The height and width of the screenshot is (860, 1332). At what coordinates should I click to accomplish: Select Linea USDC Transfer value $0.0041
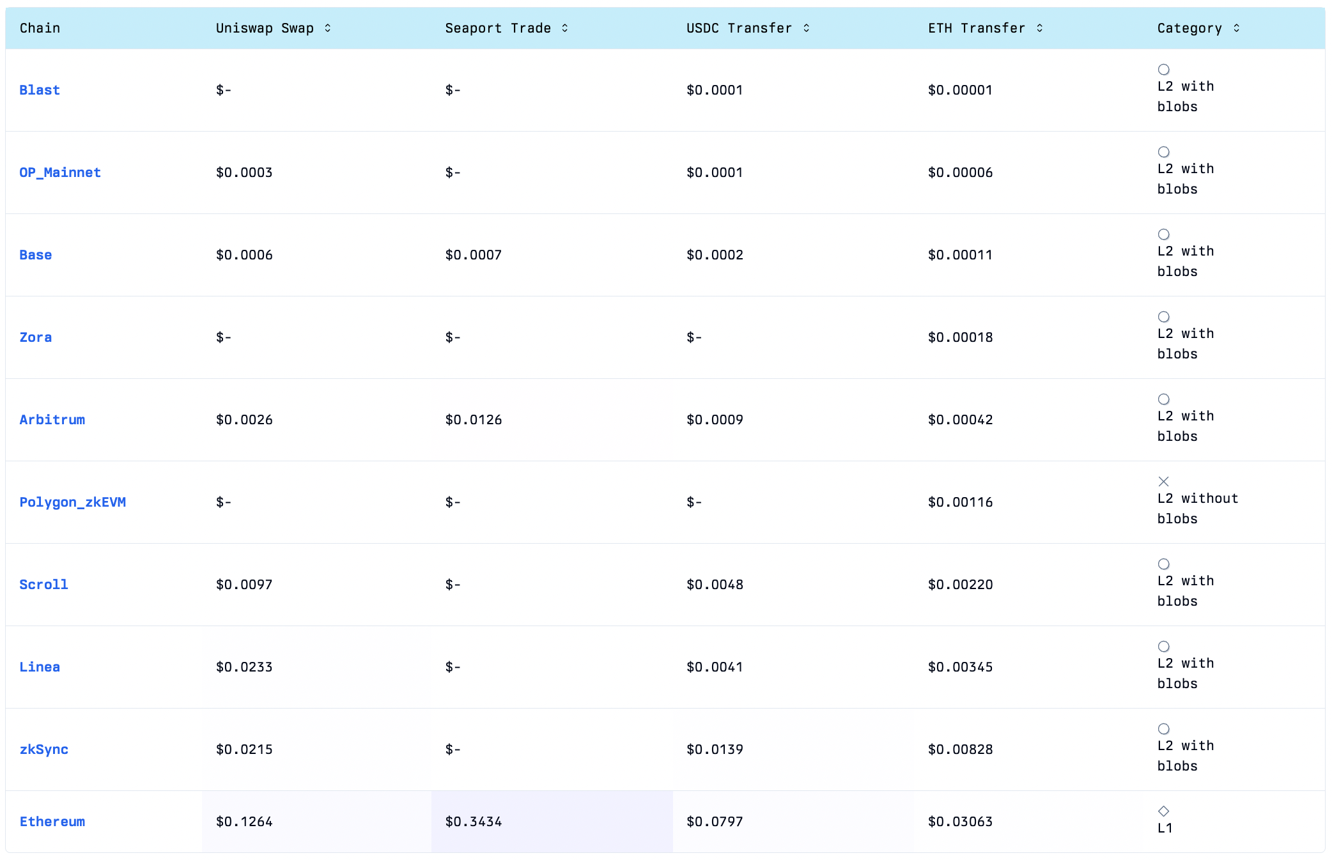(715, 667)
